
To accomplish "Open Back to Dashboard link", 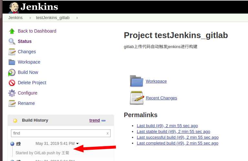I will click(37, 31).
